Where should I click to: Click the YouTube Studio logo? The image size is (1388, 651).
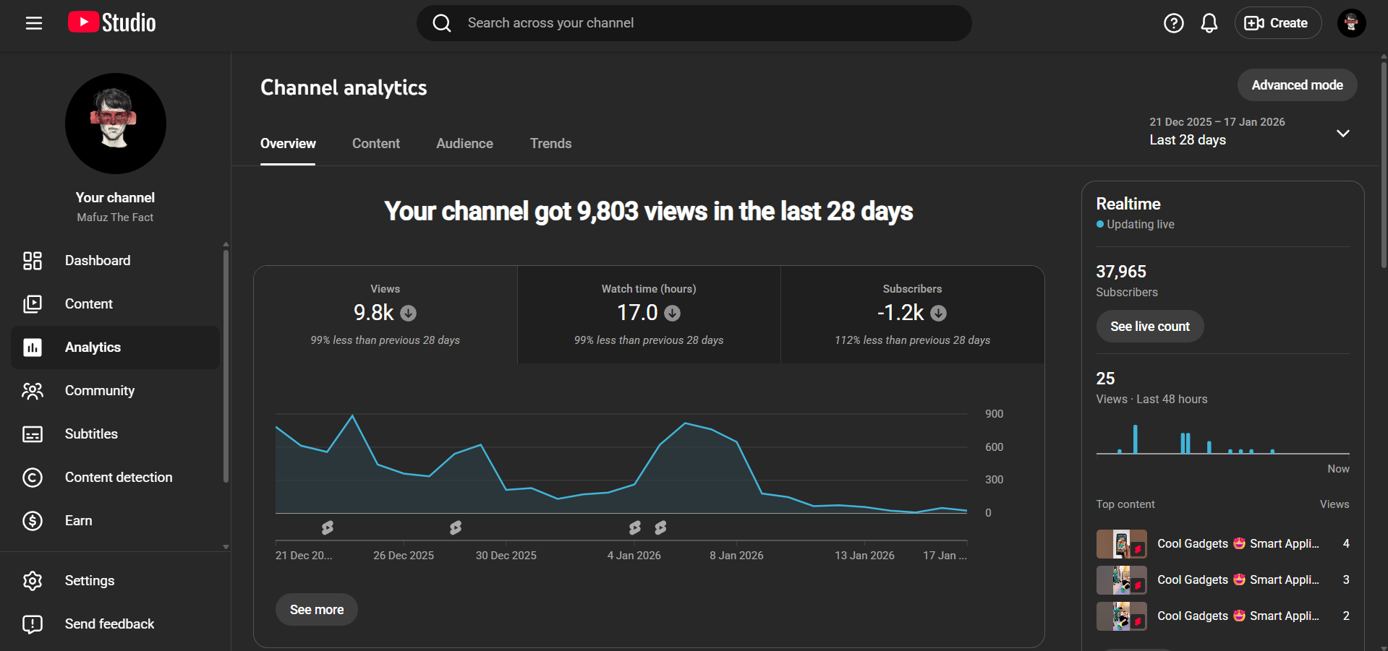click(112, 23)
